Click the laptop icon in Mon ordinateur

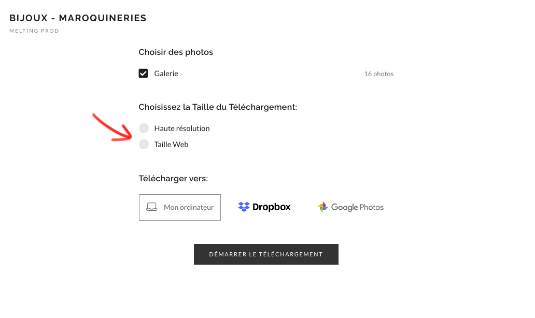(x=151, y=207)
